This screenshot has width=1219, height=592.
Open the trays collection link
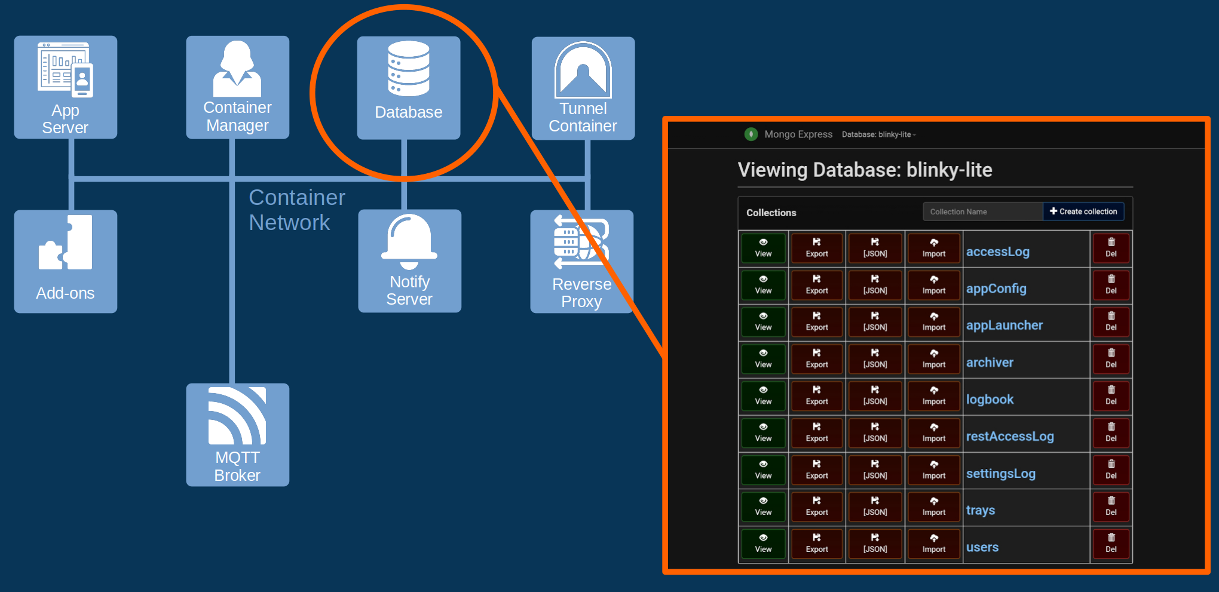[x=981, y=511]
